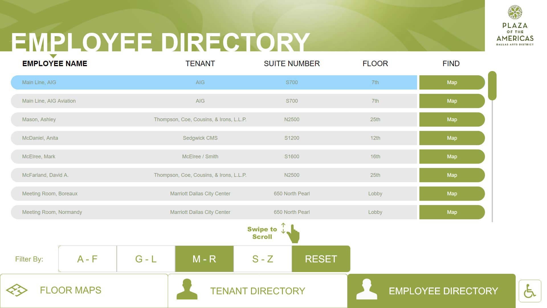Open accessibility wheelchair mode icon
The width and height of the screenshot is (547, 308).
[x=530, y=291]
